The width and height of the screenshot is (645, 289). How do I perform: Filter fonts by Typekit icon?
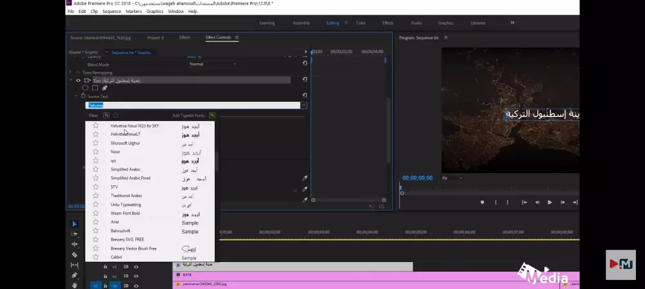click(x=106, y=115)
